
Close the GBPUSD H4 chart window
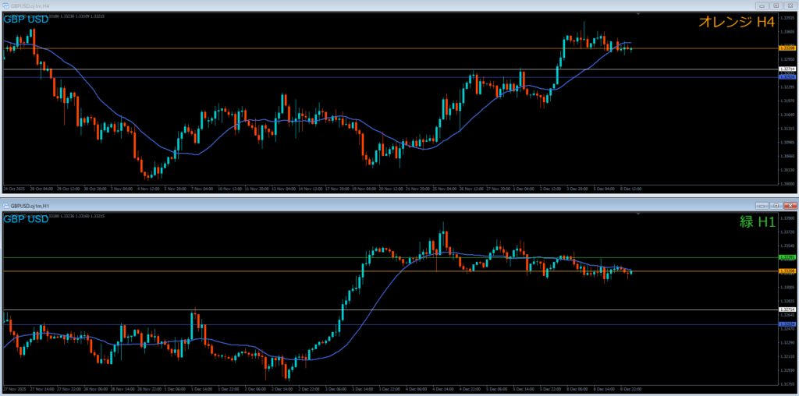790,5
